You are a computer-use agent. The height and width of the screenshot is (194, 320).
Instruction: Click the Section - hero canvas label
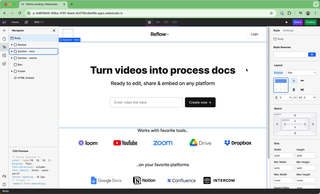[69, 40]
